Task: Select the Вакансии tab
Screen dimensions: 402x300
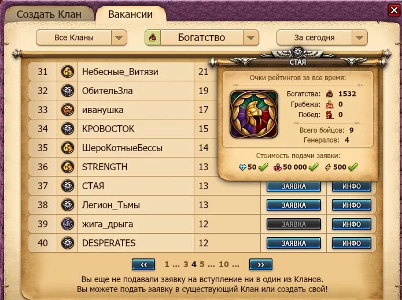Action: pyautogui.click(x=131, y=14)
